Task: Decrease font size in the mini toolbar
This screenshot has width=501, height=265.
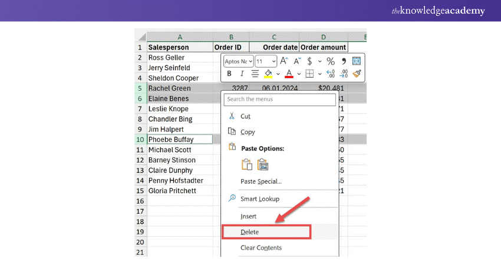Action: pos(297,61)
